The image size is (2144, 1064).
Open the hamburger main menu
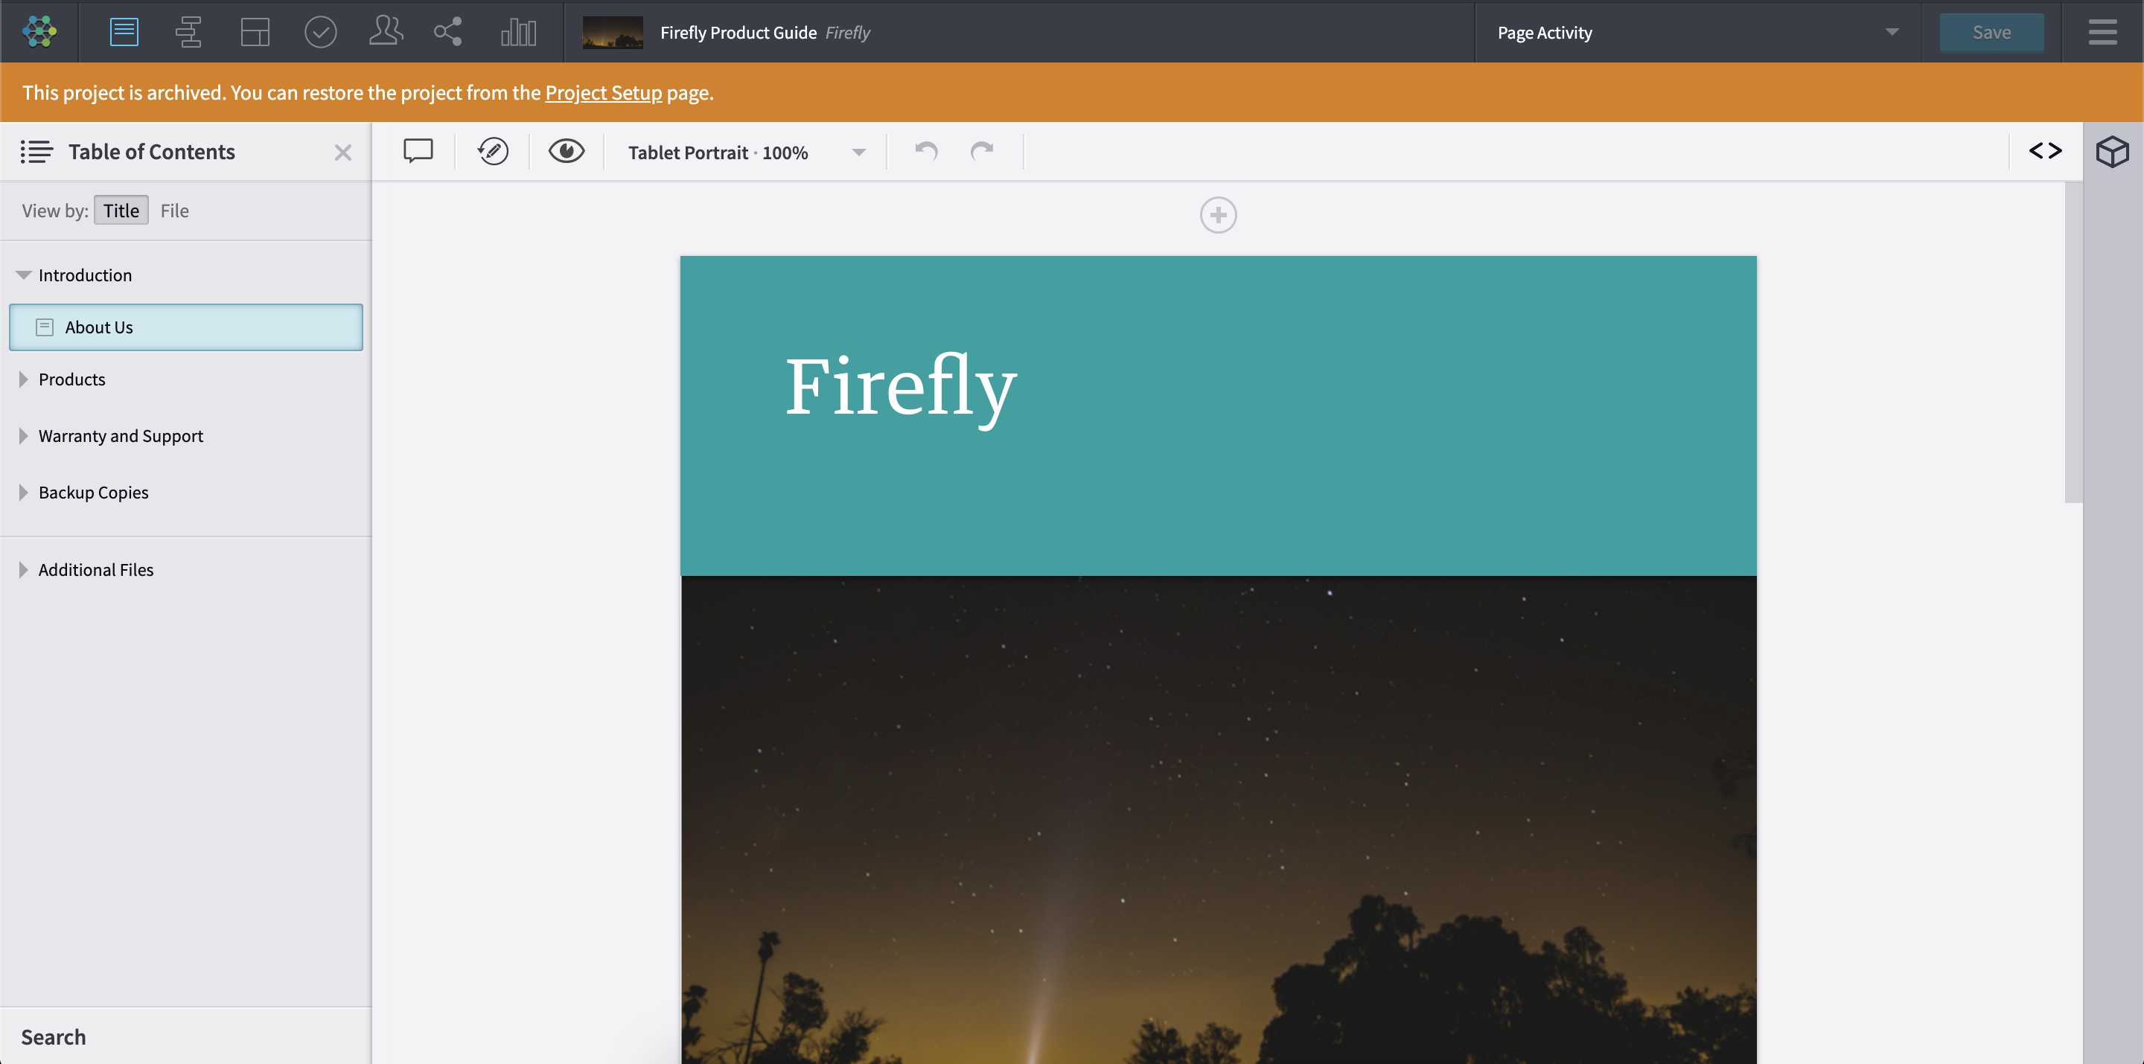coord(2102,33)
